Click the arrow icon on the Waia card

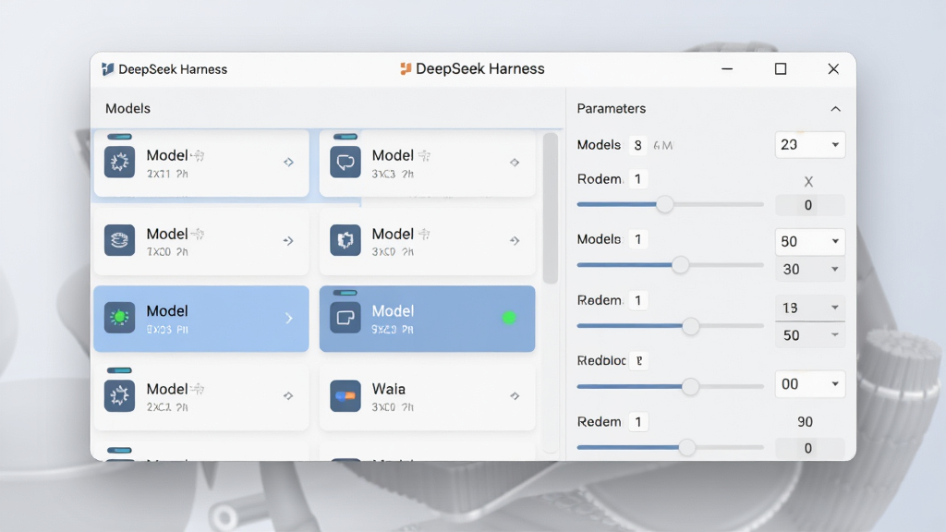pyautogui.click(x=515, y=396)
